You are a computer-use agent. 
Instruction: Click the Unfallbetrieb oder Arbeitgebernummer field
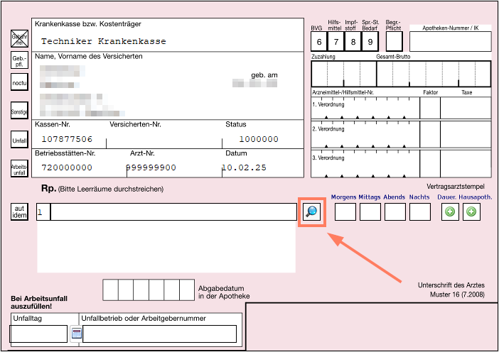[159, 334]
